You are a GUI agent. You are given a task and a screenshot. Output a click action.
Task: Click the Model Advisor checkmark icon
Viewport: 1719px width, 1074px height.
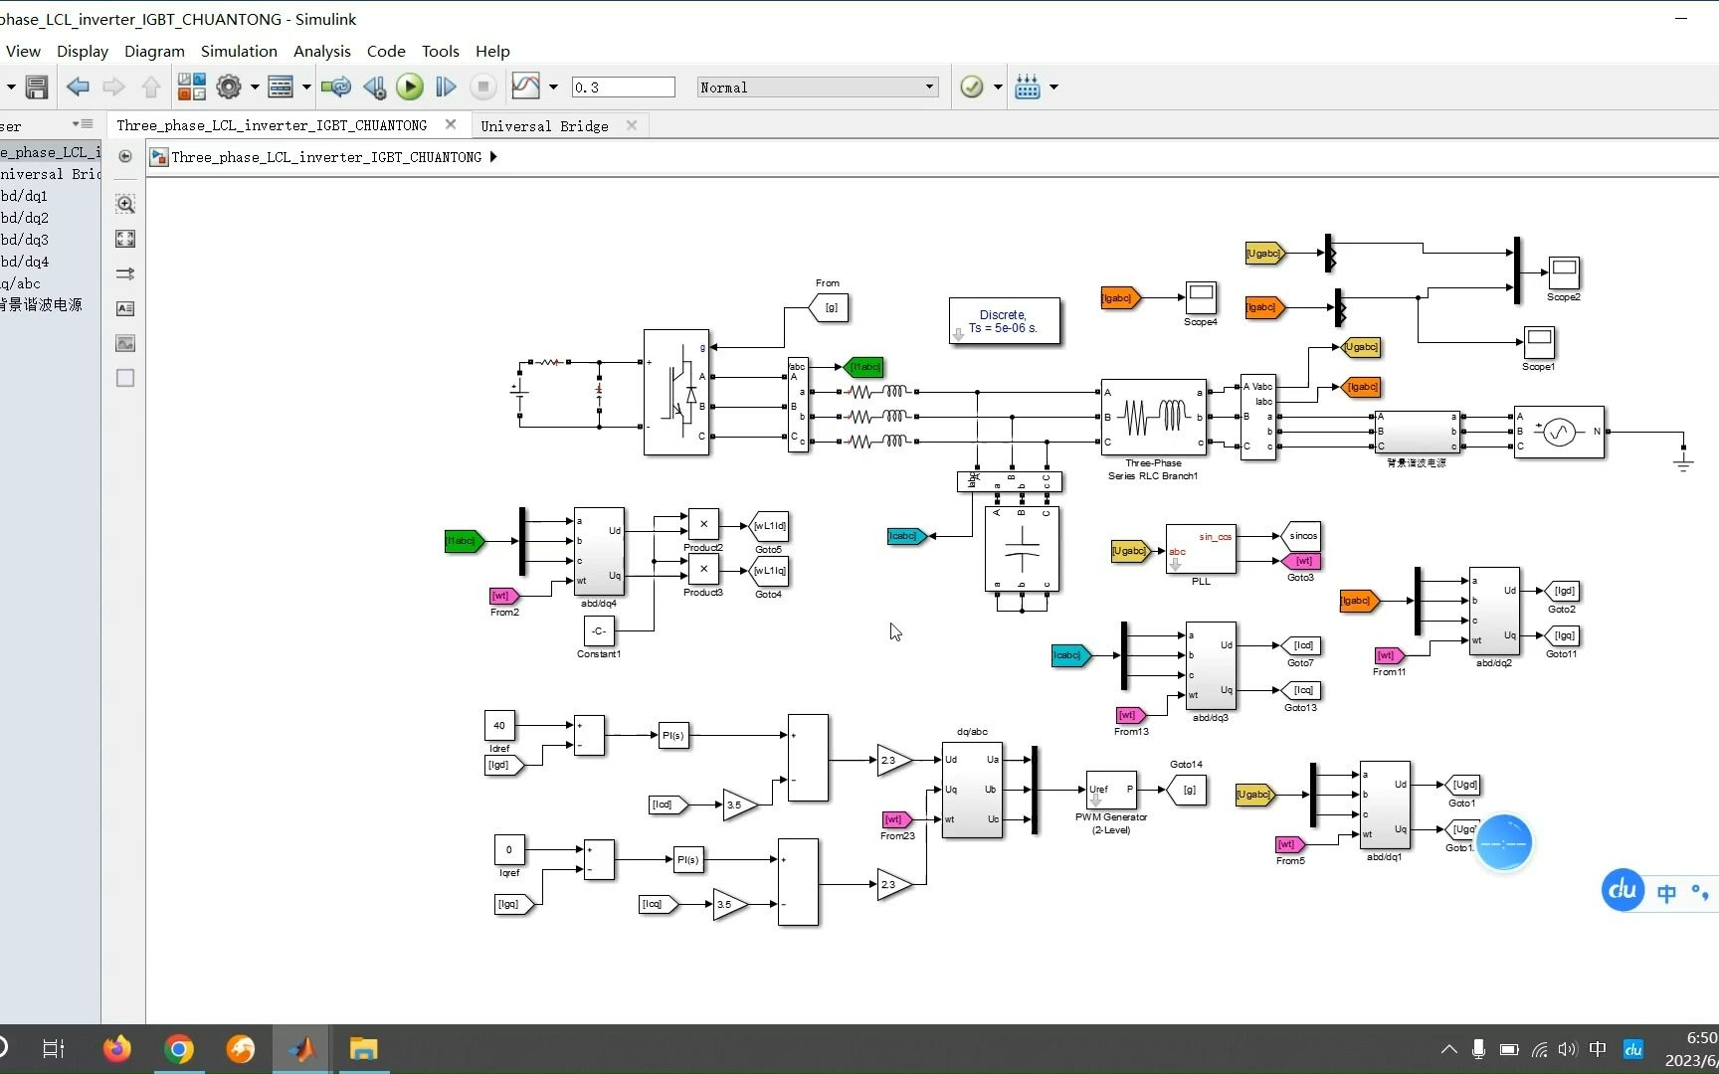pos(972,88)
